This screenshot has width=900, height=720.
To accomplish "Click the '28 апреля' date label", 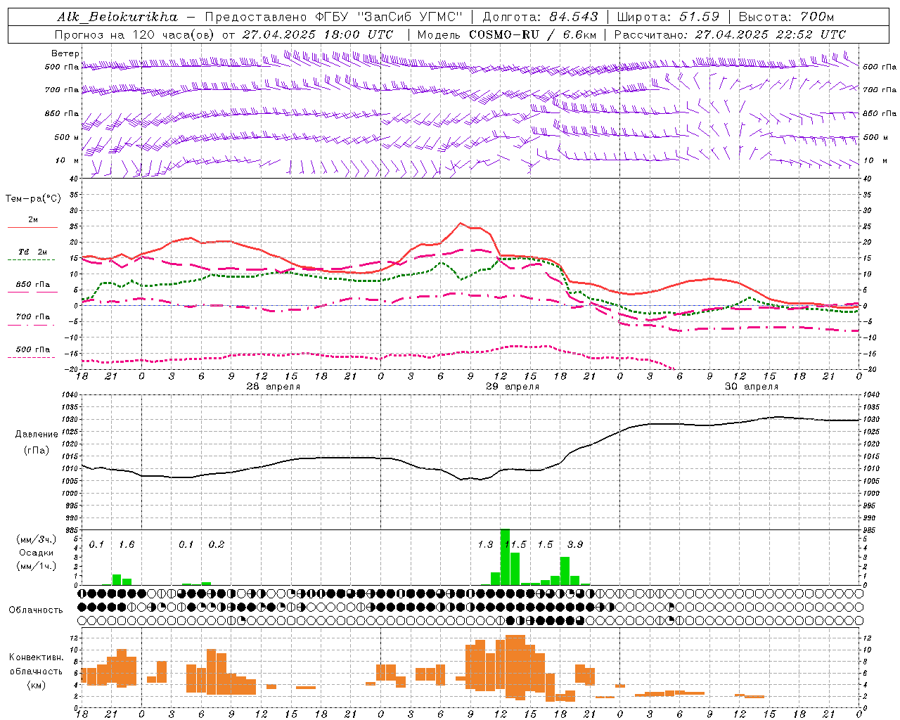I will (x=274, y=387).
